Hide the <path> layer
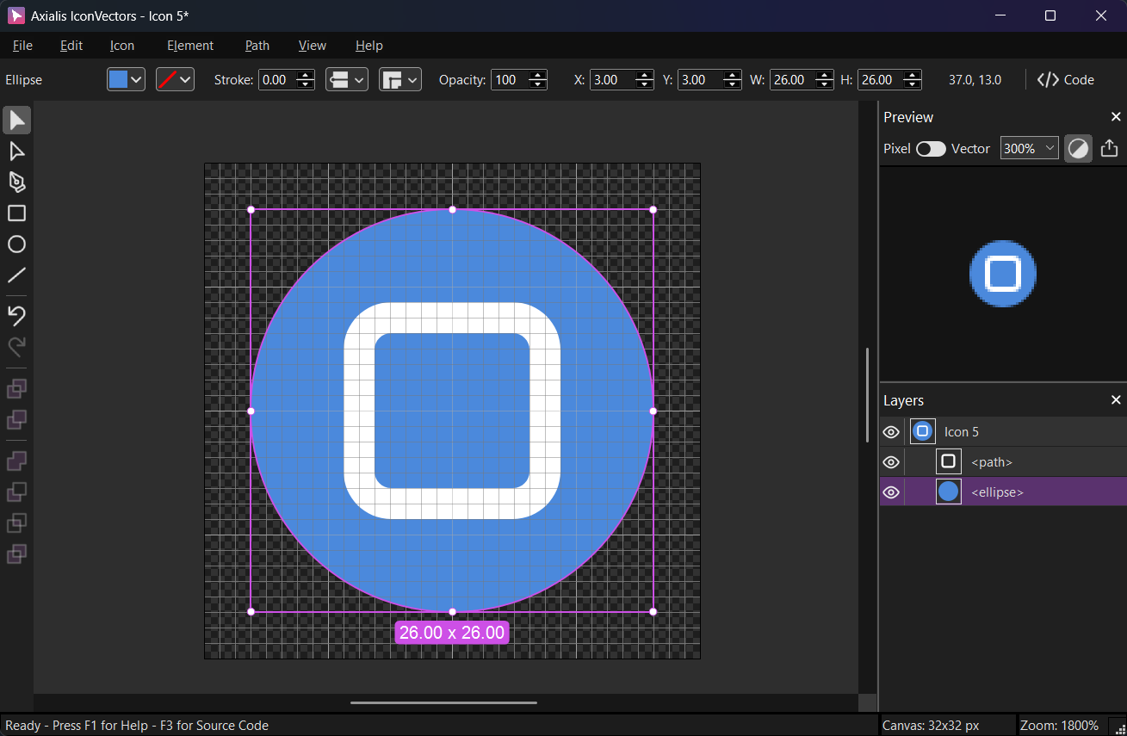1127x736 pixels. 891,462
